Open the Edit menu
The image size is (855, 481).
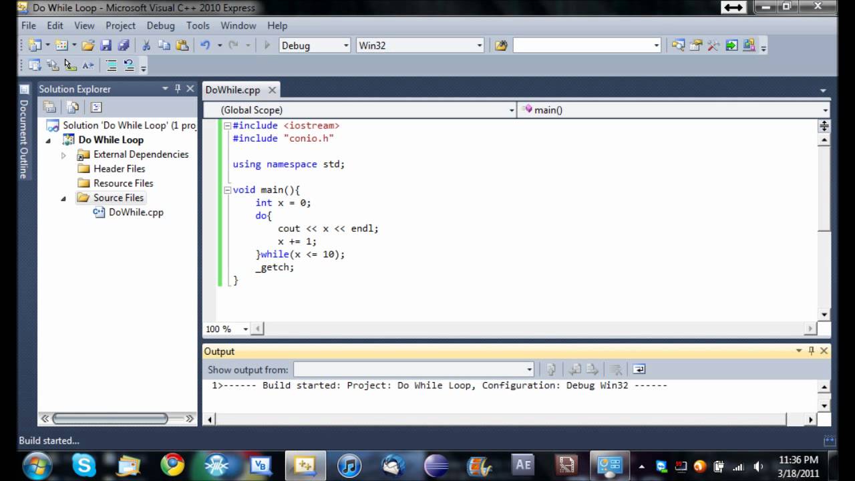(x=55, y=25)
